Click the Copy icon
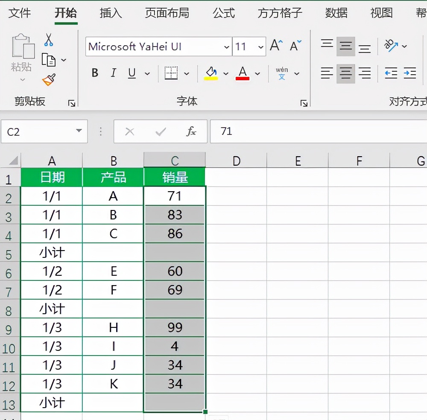Viewport: 427px width, 420px height. point(48,59)
